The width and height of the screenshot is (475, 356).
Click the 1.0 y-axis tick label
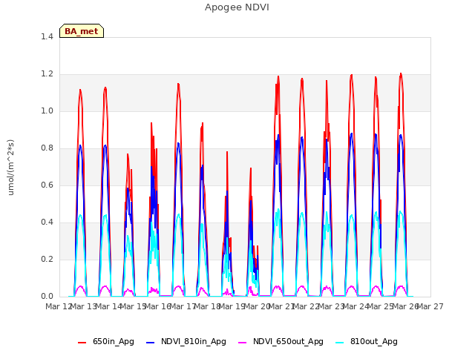pyautogui.click(x=47, y=111)
